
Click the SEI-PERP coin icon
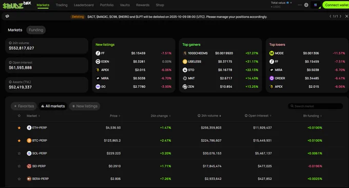(x=29, y=166)
